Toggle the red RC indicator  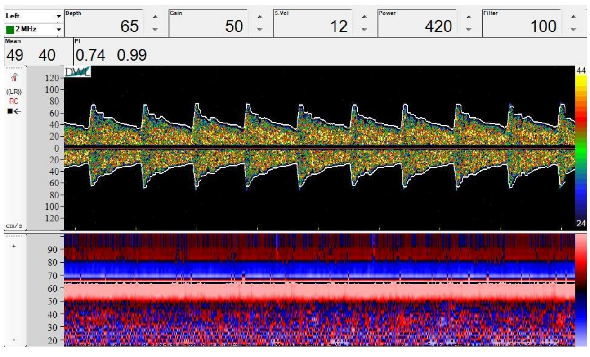coord(13,101)
